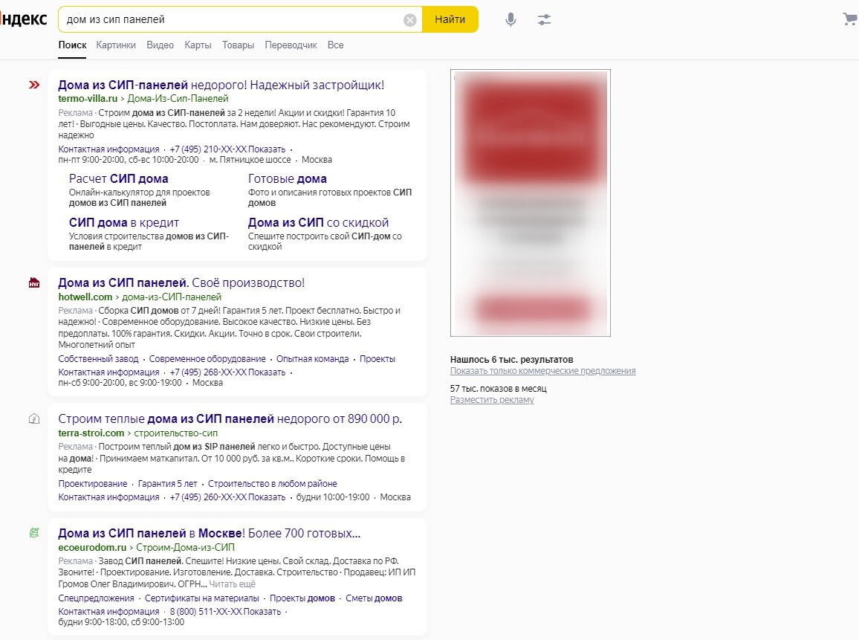Open 'Дома из СИП панелей. Своё производство!' result

pos(181,282)
